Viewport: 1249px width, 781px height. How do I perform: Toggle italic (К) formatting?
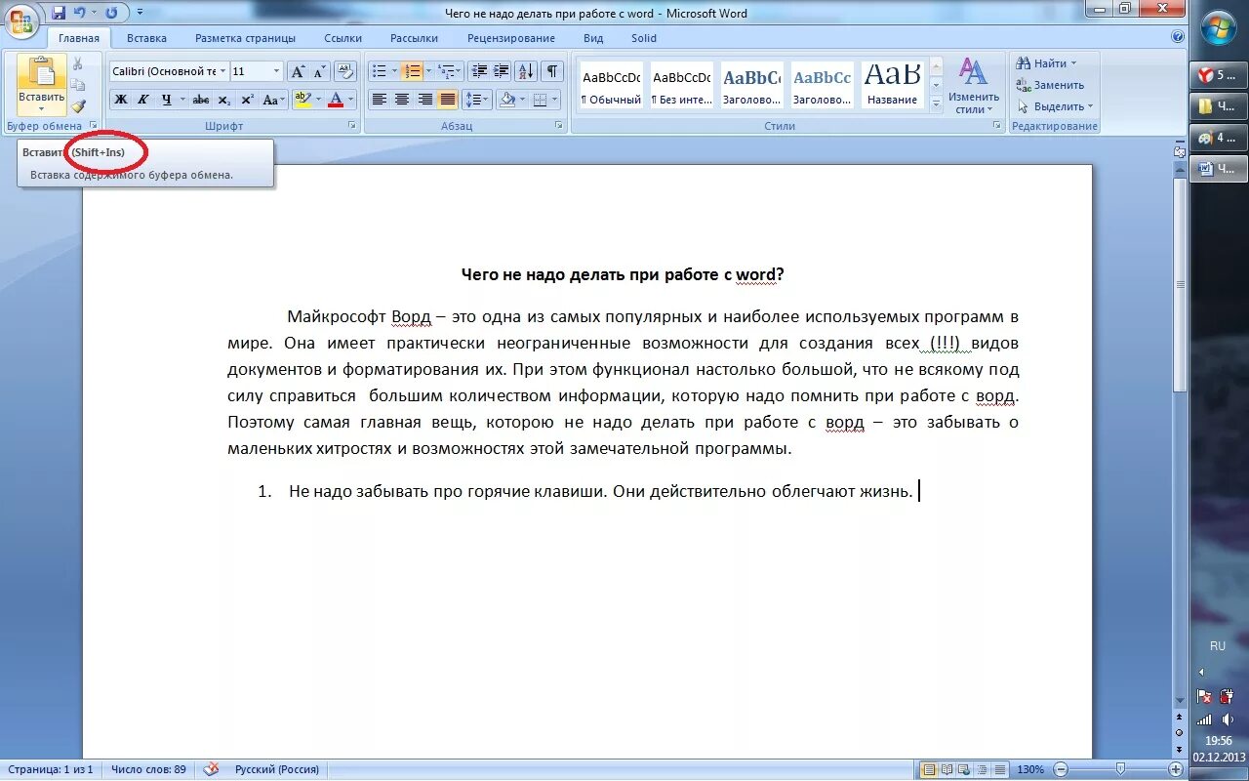[143, 100]
